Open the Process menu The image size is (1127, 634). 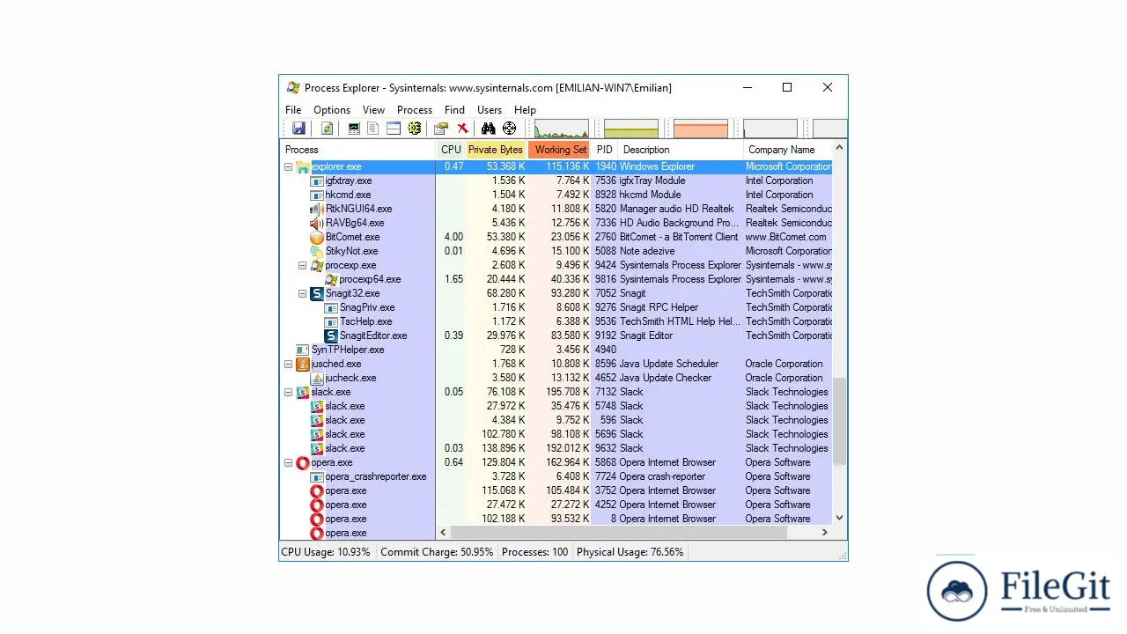(x=415, y=110)
